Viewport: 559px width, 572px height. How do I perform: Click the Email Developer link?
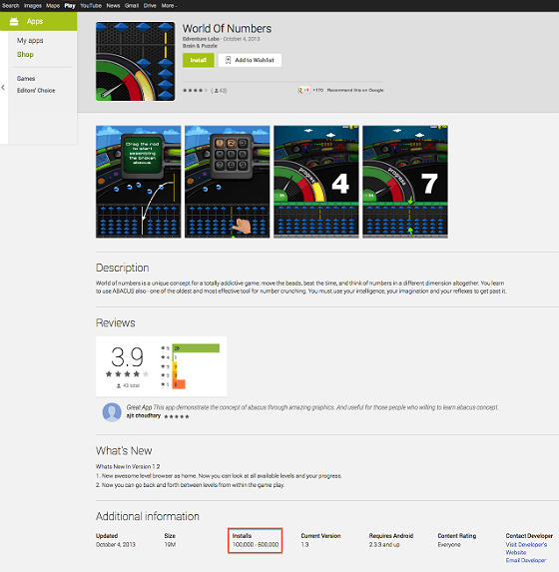pos(526,560)
